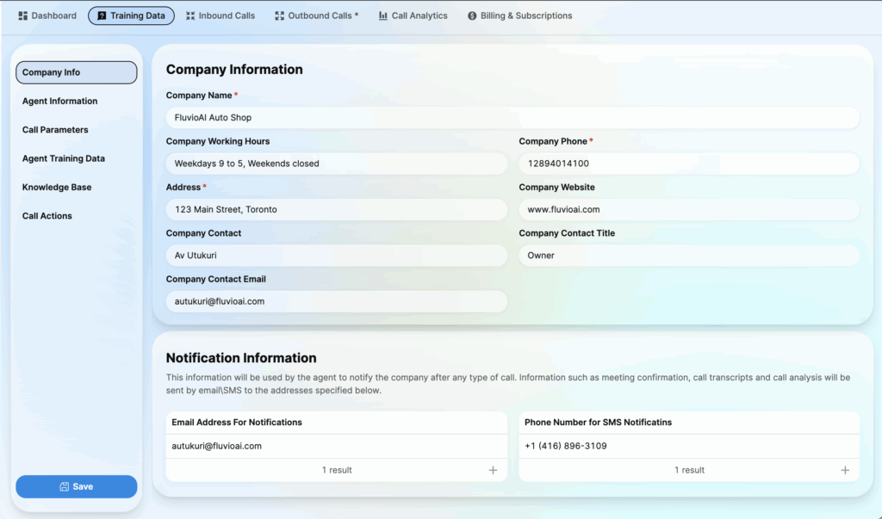Click the Inbound Calls icon
882x519 pixels.
click(x=190, y=15)
